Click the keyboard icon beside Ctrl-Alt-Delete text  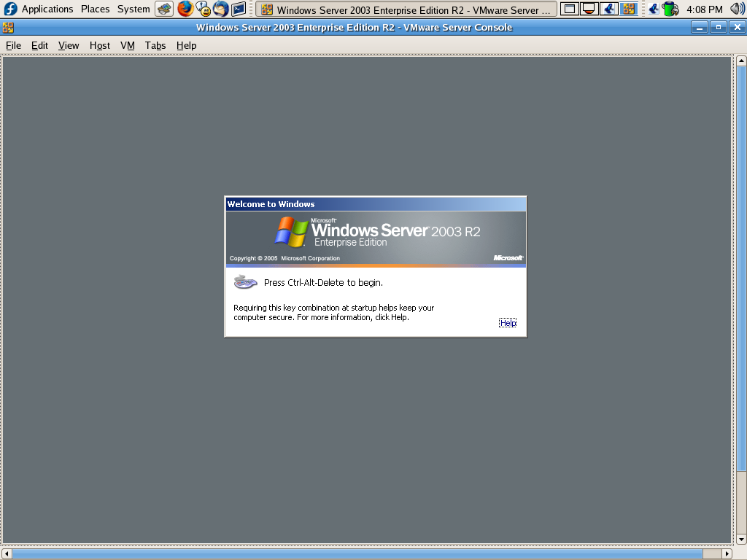pos(245,282)
